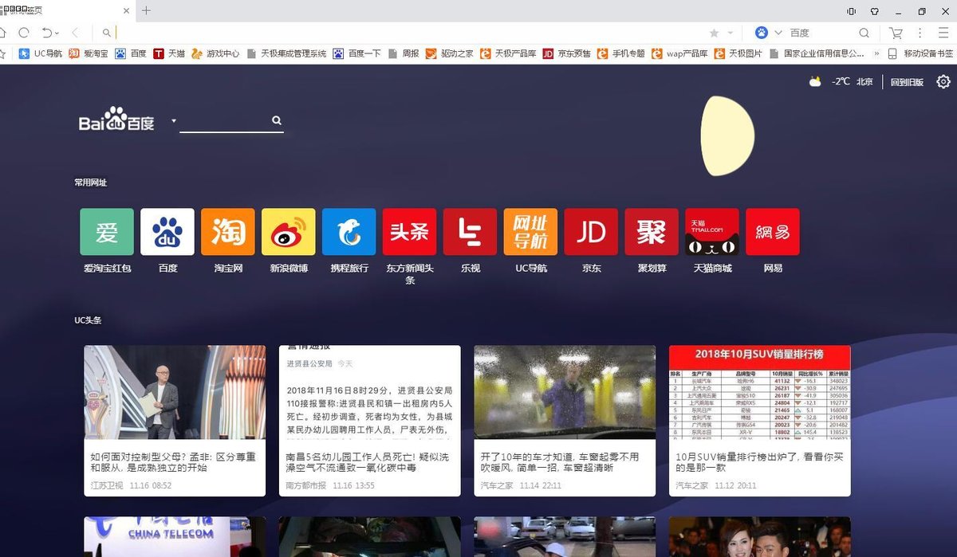Viewport: 957px width, 557px height.
Task: Click the undo back arrow in the toolbar
Action: click(46, 33)
